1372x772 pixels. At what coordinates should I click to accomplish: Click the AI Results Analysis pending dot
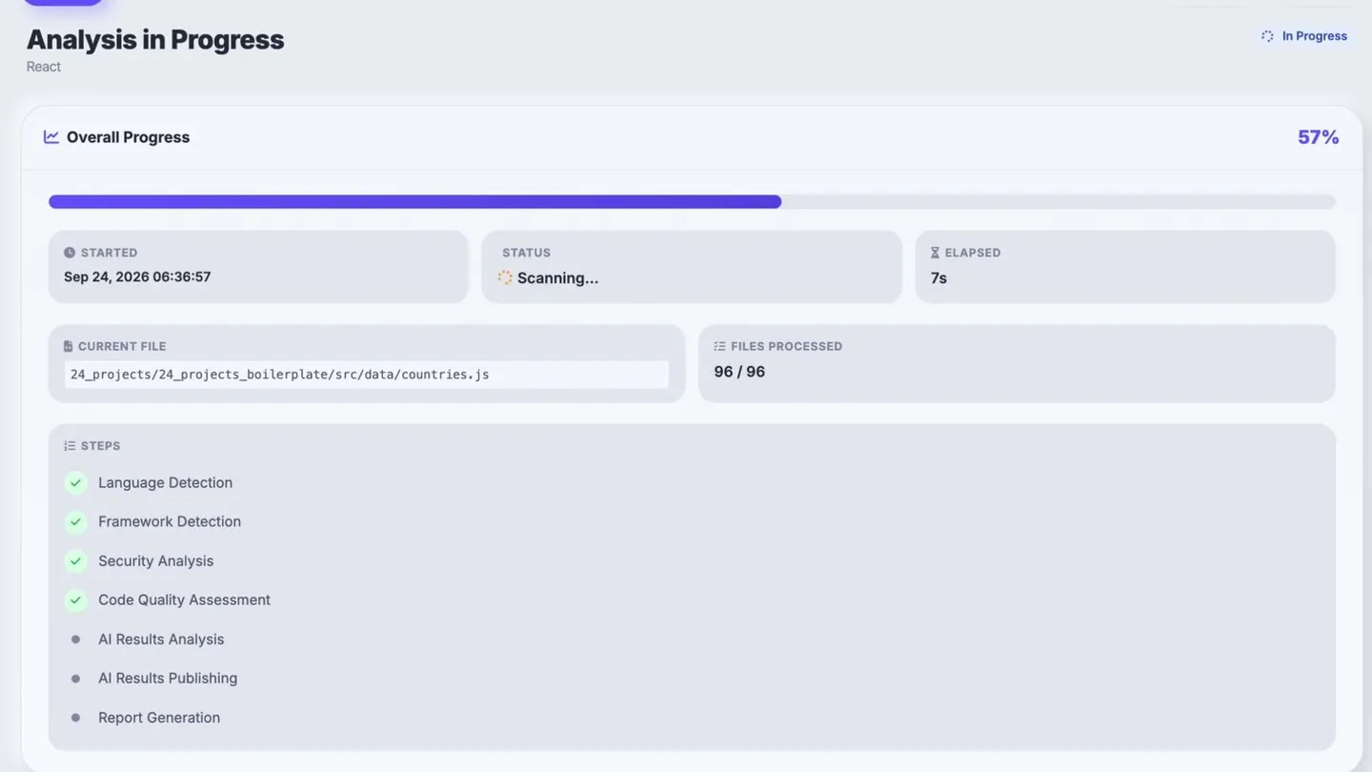76,640
